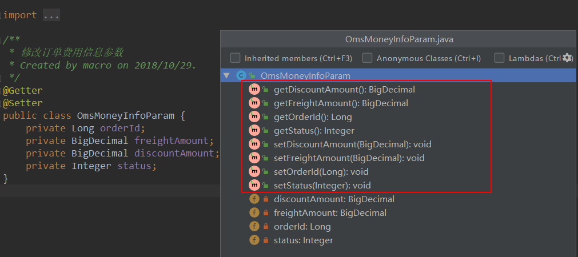Image resolution: width=578 pixels, height=257 pixels.
Task: Go to freightAmount: BigDecimal field entry
Action: pos(330,213)
